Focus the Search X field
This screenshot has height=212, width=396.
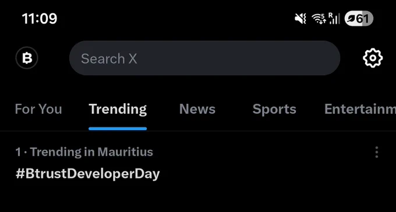[x=204, y=58]
